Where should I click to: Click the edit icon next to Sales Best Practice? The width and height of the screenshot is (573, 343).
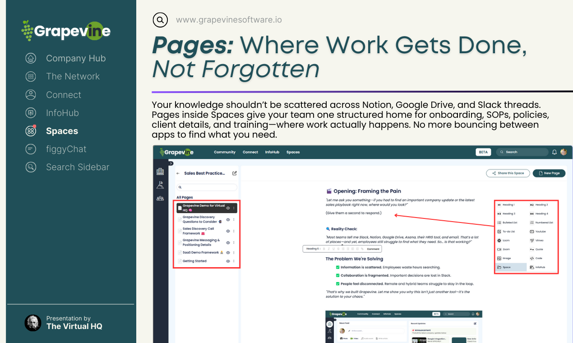[x=235, y=173]
